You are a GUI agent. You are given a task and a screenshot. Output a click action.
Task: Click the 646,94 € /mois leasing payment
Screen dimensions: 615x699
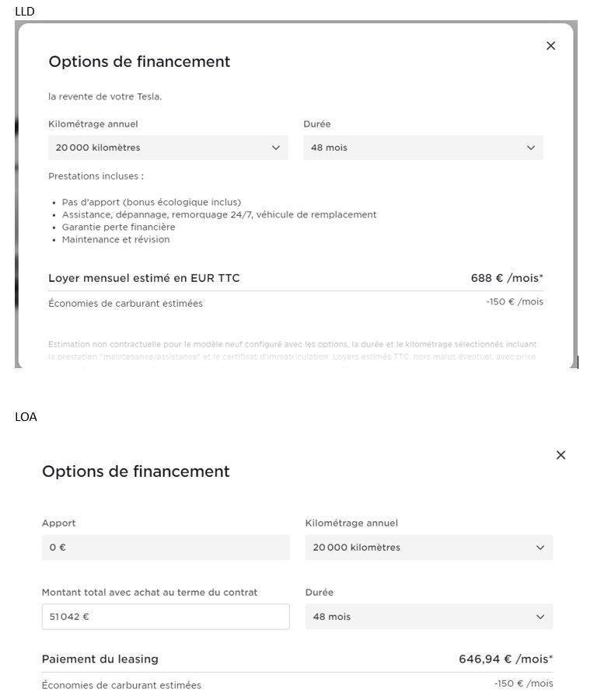pos(505,659)
